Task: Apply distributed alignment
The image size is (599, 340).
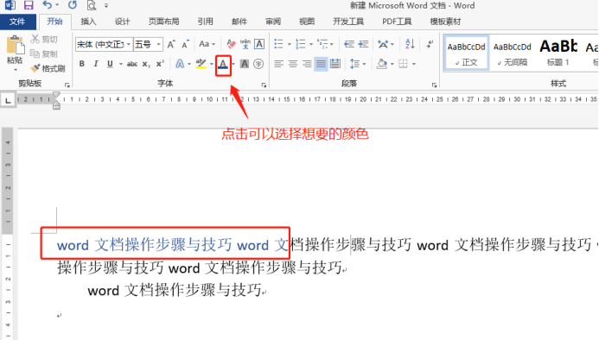Action: click(x=335, y=64)
